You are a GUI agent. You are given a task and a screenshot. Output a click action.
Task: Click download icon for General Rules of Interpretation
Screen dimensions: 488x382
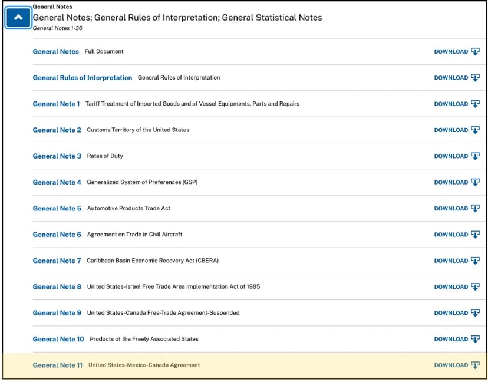tap(475, 78)
